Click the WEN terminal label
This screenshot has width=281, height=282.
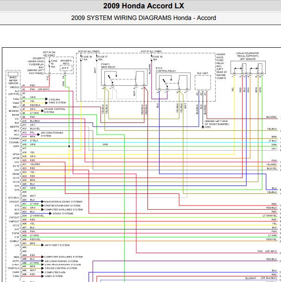pyautogui.click(x=16, y=257)
